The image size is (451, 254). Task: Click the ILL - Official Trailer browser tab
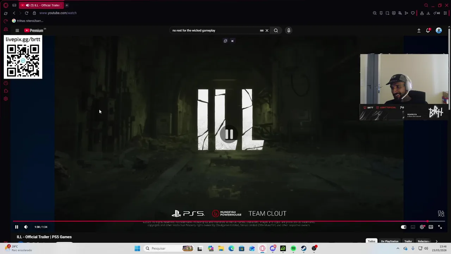tap(41, 5)
